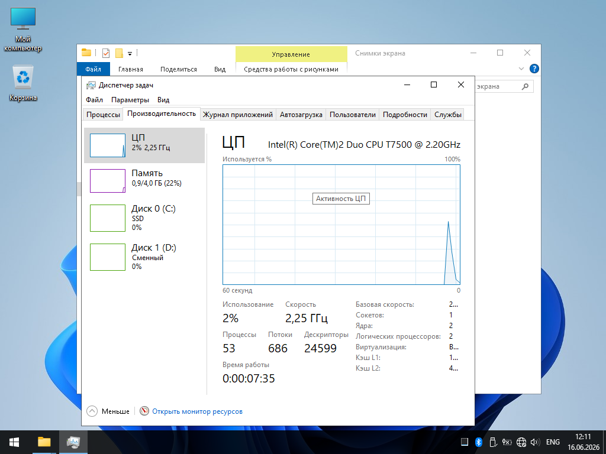Click Explorer new folder quick-access icon
The height and width of the screenshot is (454, 606).
(119, 53)
